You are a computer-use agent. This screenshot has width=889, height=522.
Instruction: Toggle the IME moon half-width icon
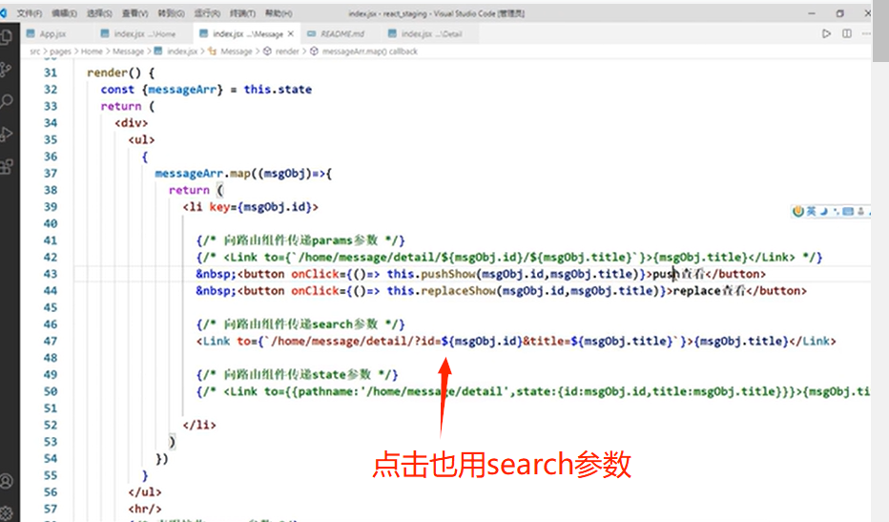tap(824, 212)
